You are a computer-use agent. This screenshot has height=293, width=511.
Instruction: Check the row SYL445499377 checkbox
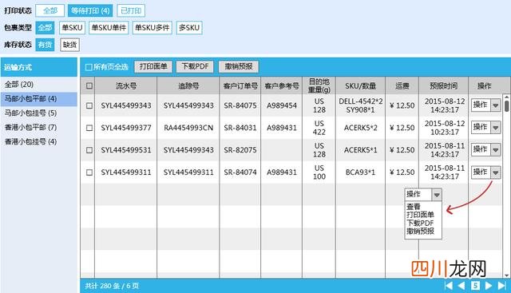89,128
